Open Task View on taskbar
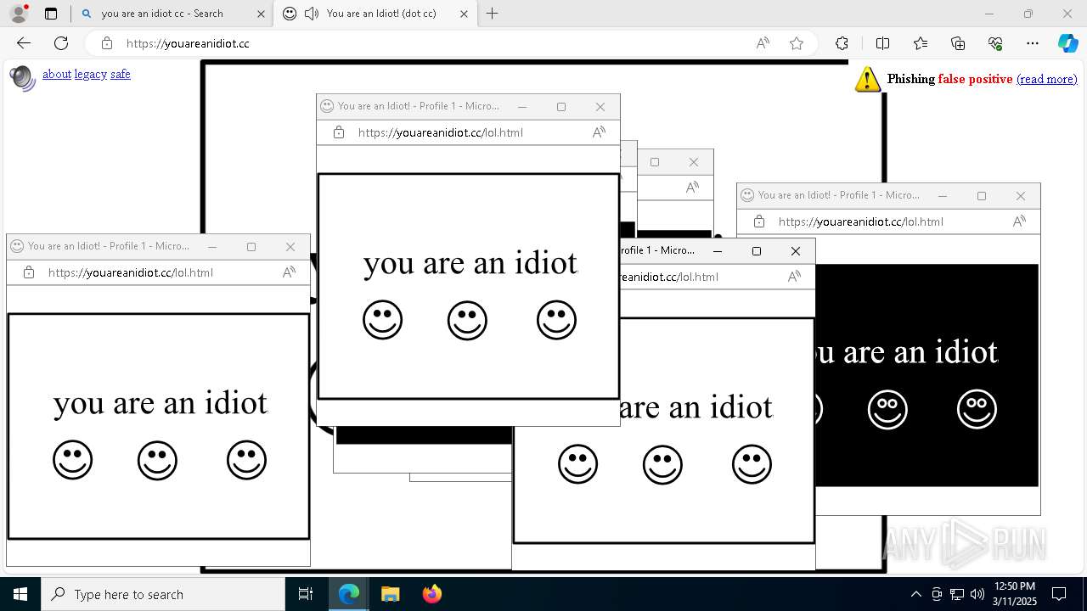 point(306,594)
